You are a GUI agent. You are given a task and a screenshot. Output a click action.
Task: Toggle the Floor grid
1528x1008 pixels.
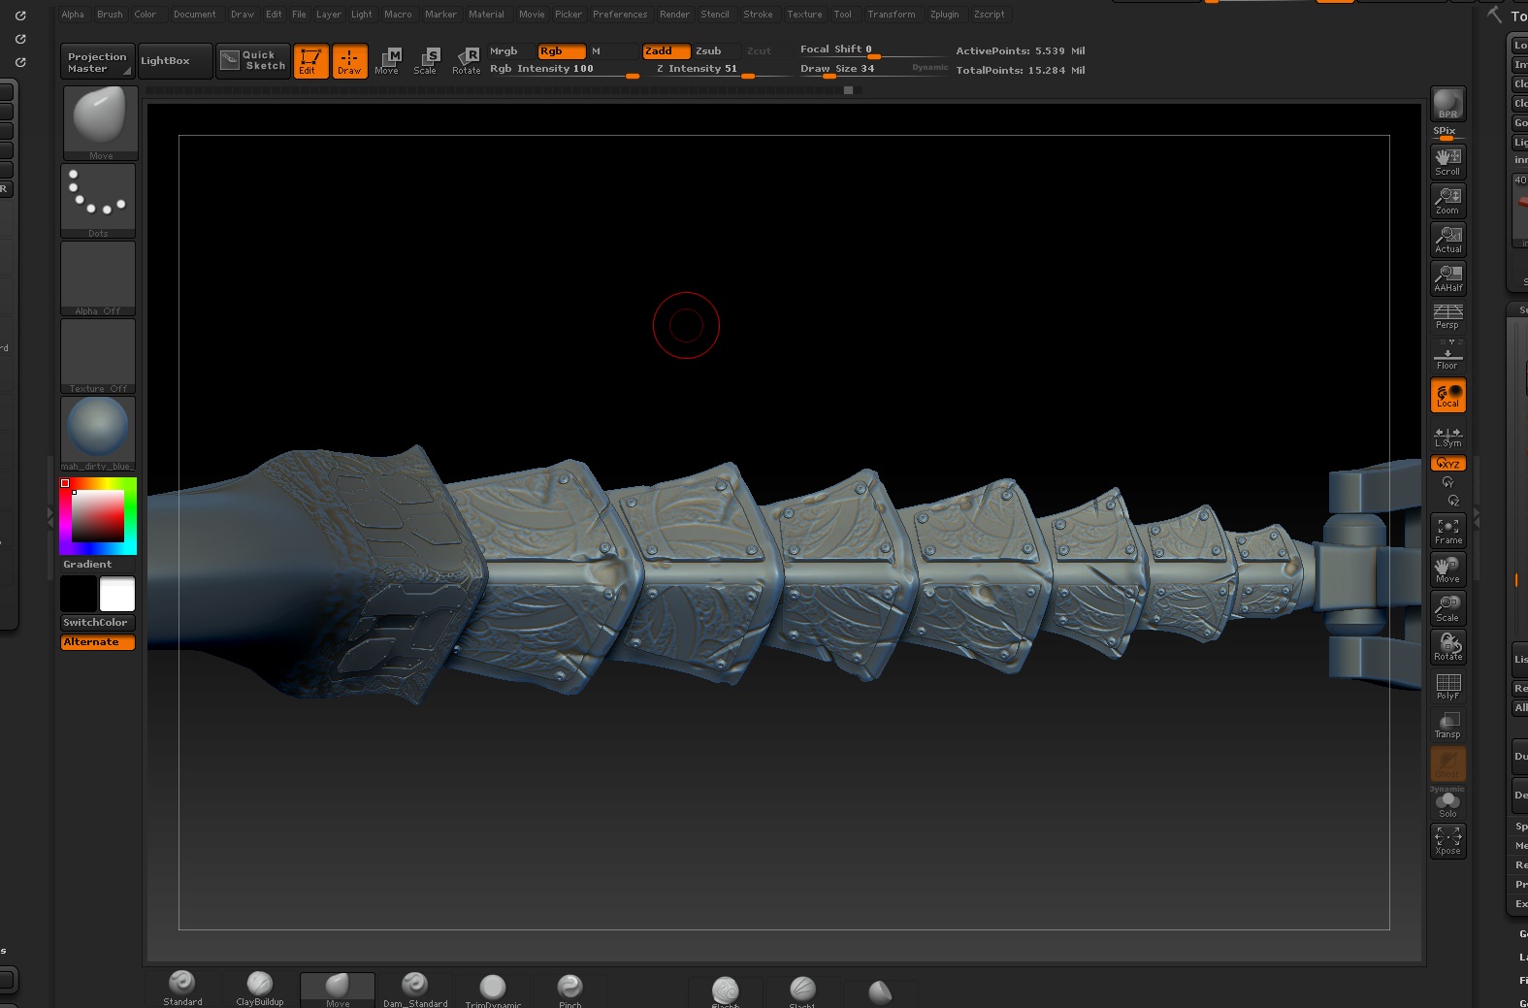pos(1447,356)
